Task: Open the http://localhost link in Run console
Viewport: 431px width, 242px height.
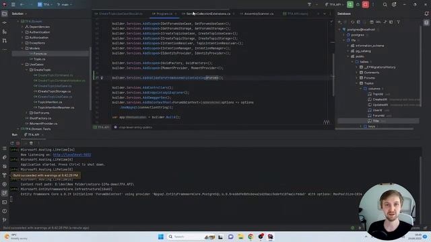Action: [72, 155]
